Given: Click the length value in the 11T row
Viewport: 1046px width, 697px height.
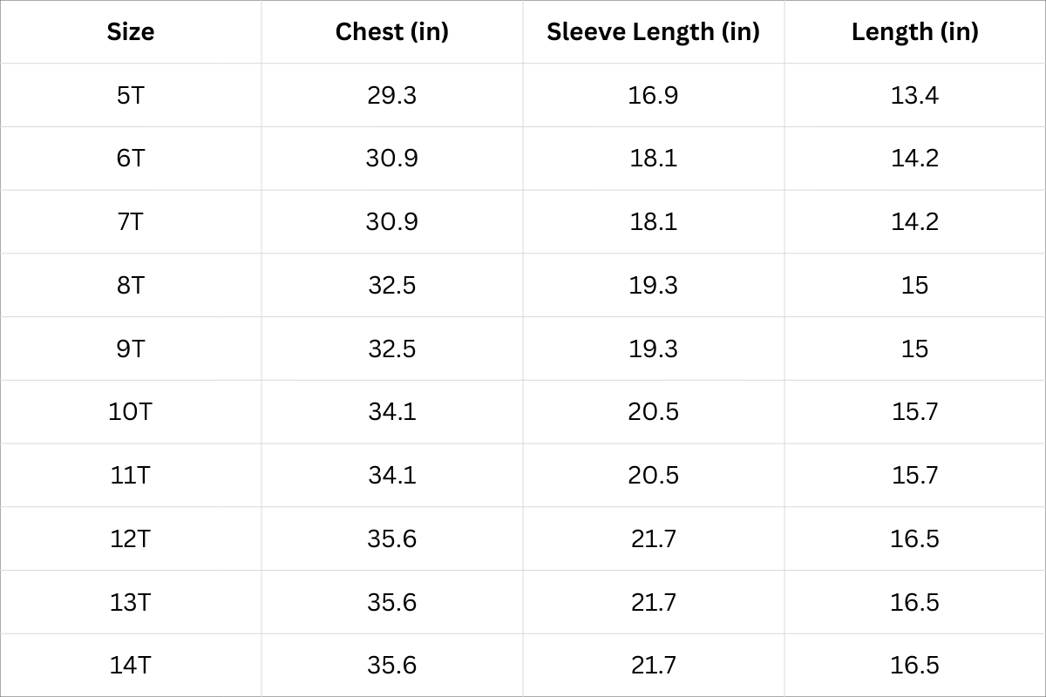Looking at the screenshot, I should pyautogui.click(x=914, y=475).
